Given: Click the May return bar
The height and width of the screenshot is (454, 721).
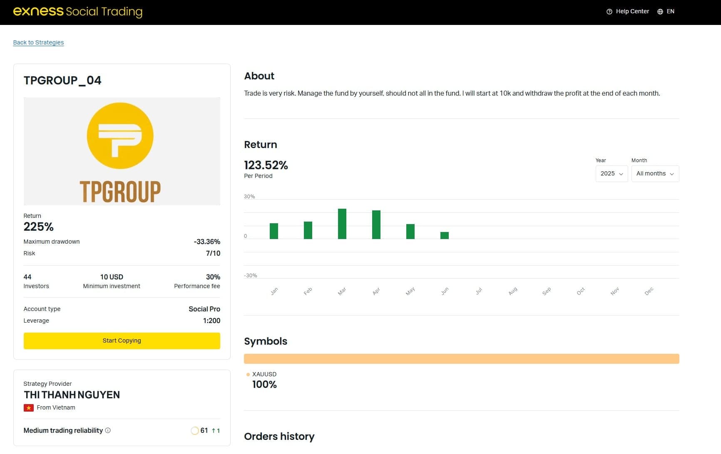Looking at the screenshot, I should (410, 232).
